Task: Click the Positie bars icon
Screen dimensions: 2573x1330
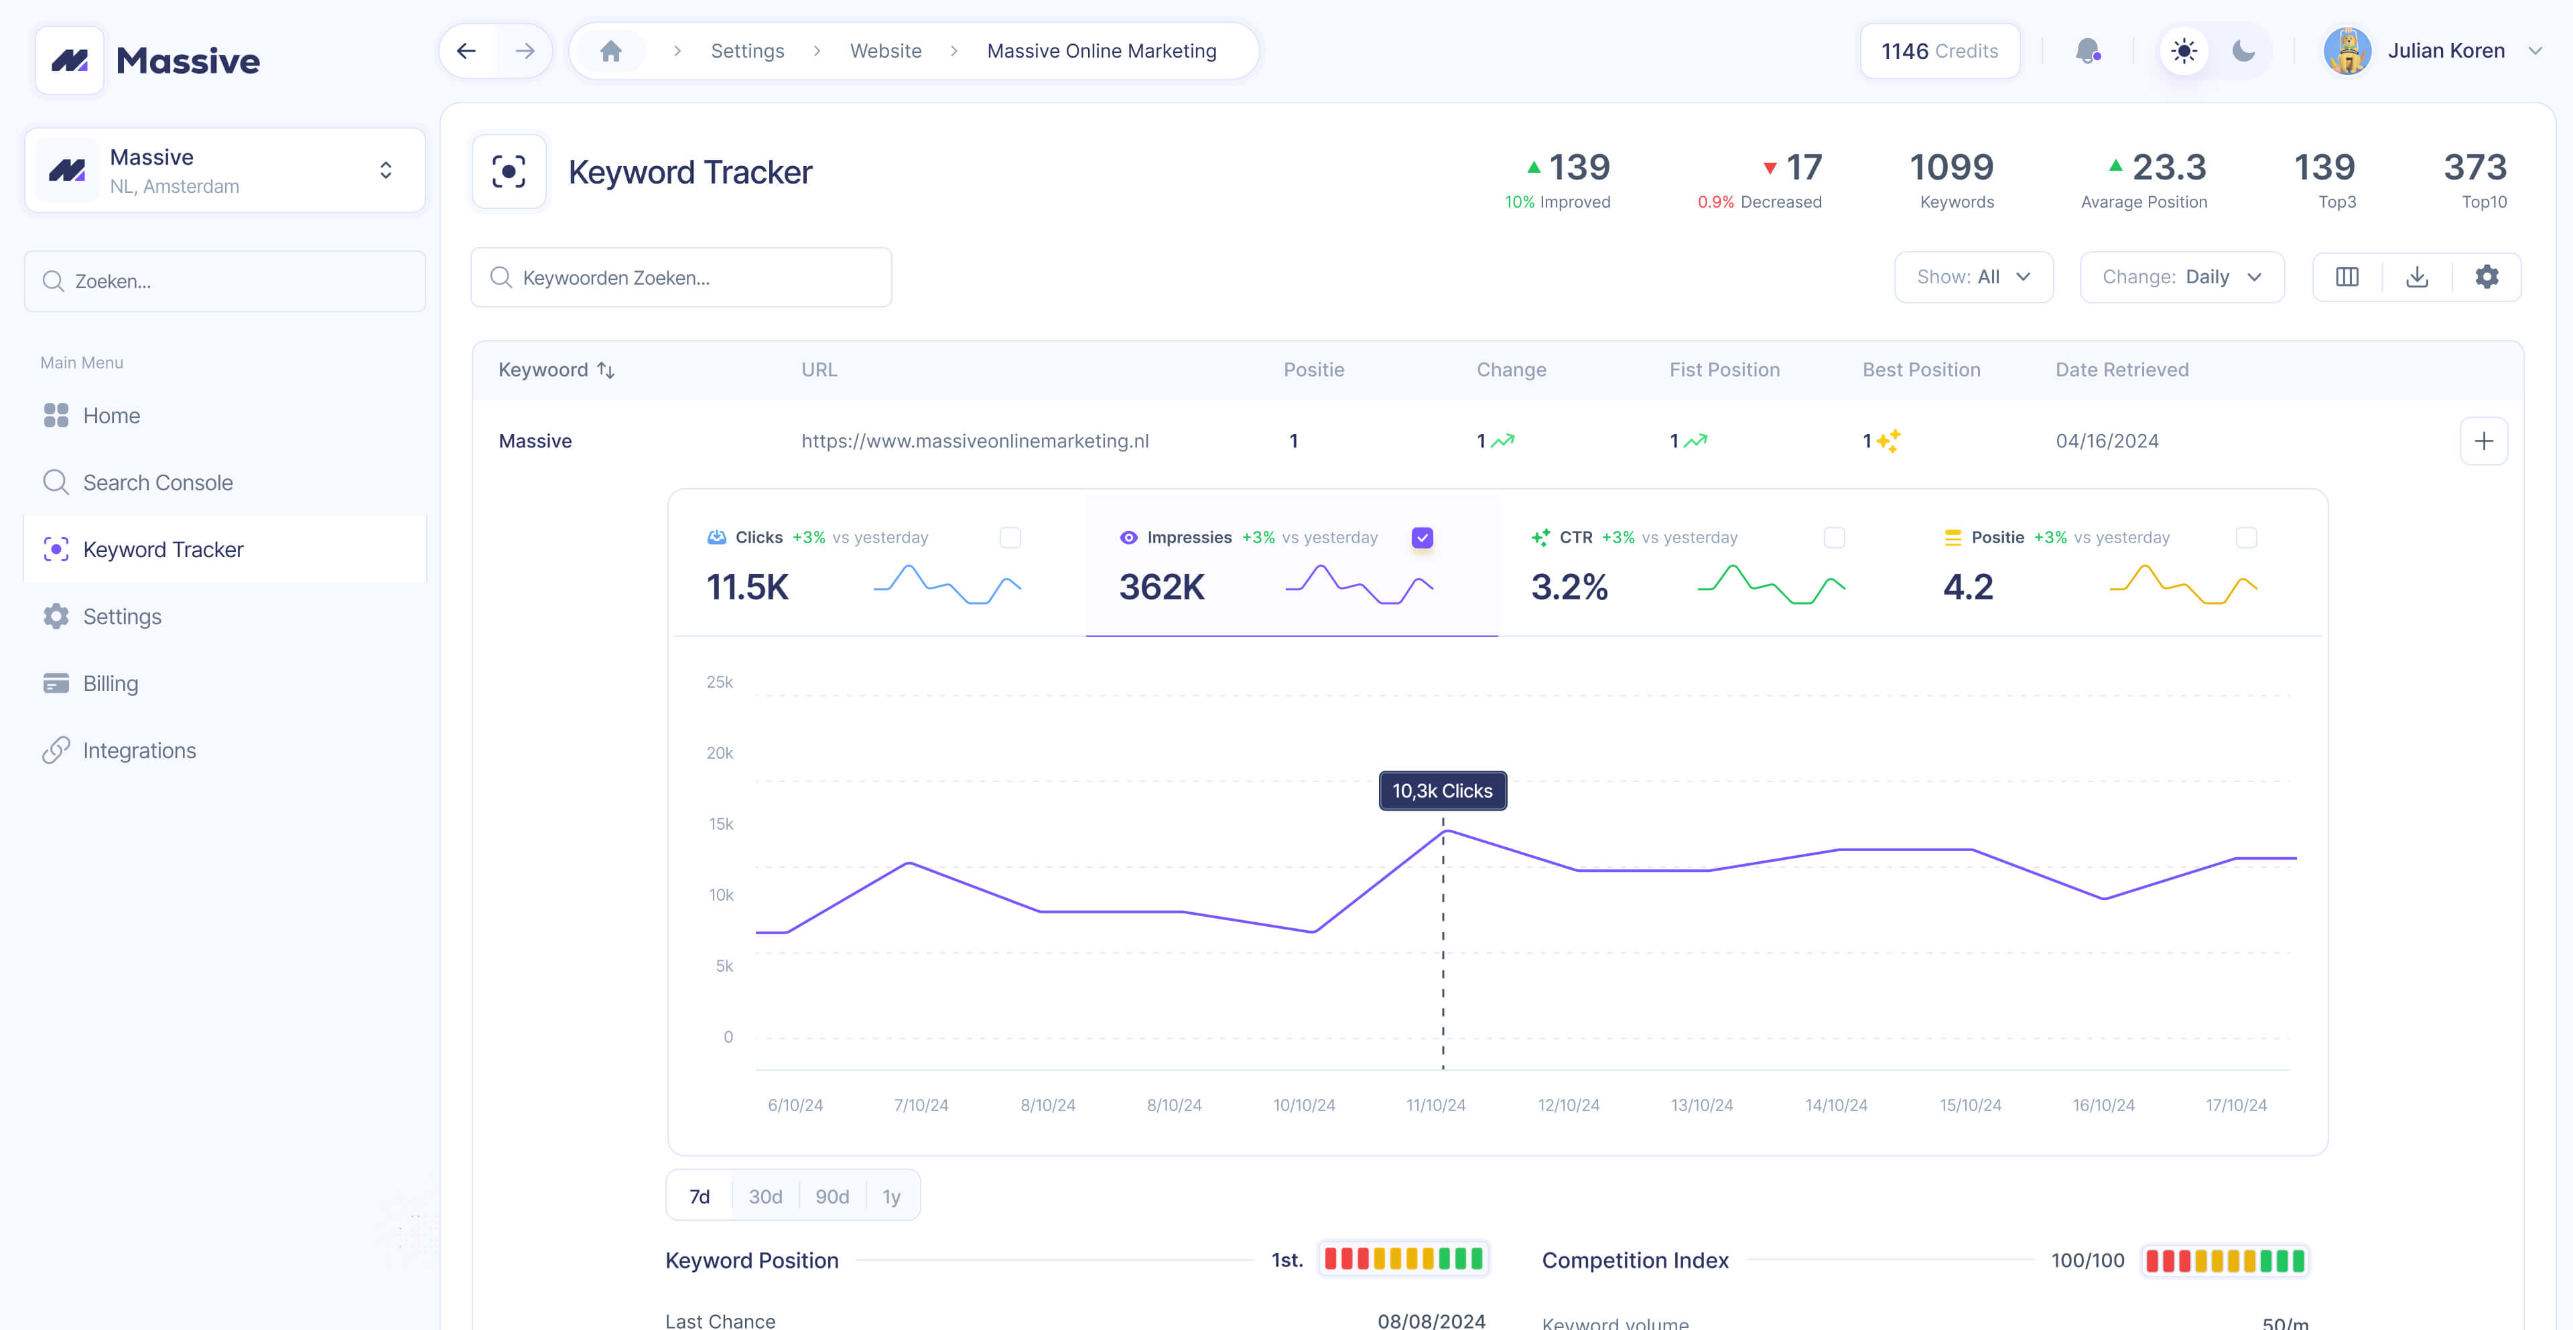Action: tap(1953, 537)
